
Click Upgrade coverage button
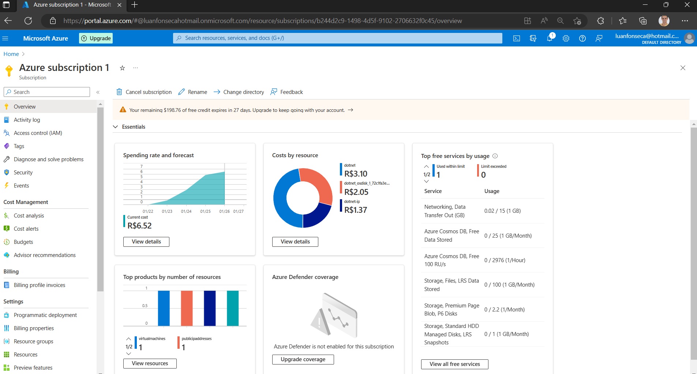[303, 359]
